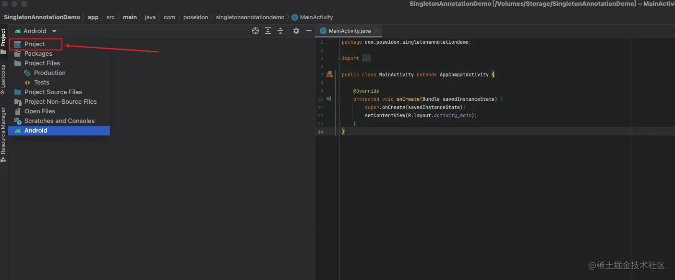
Task: Open the Android view selector dropdown
Action: point(36,31)
